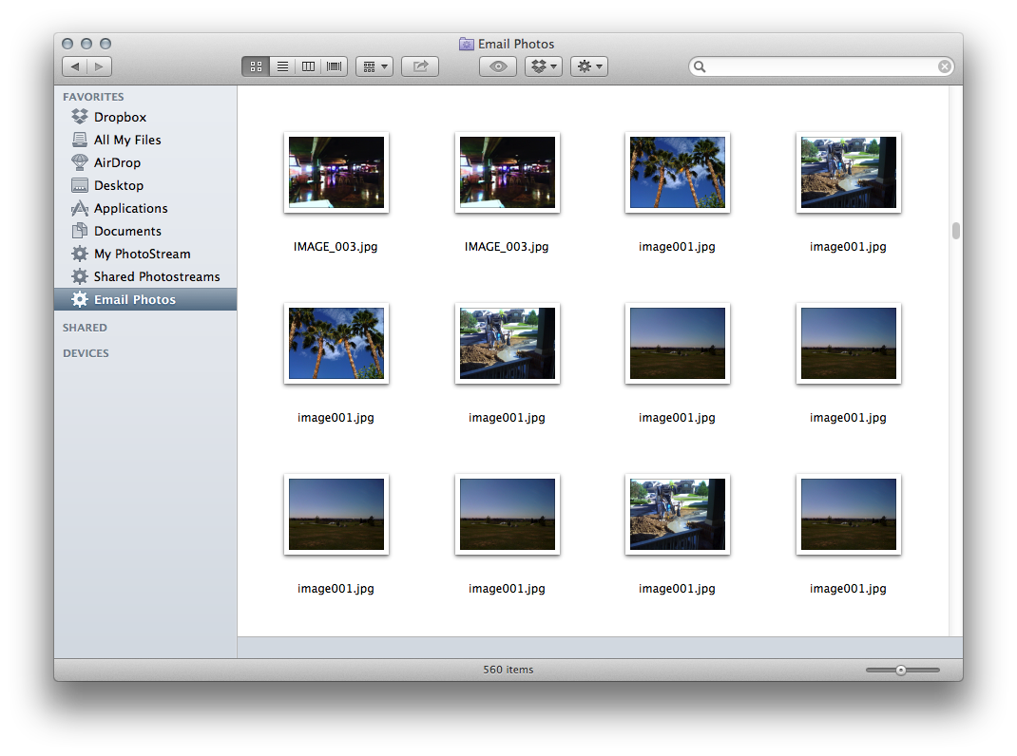
Task: Click the SHARED sidebar section header
Action: tap(85, 328)
